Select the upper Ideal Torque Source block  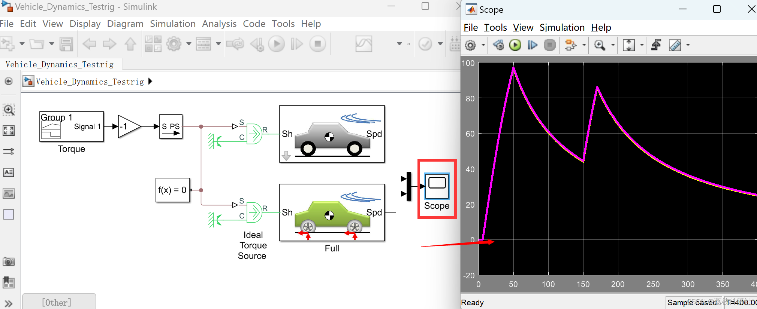click(x=254, y=134)
